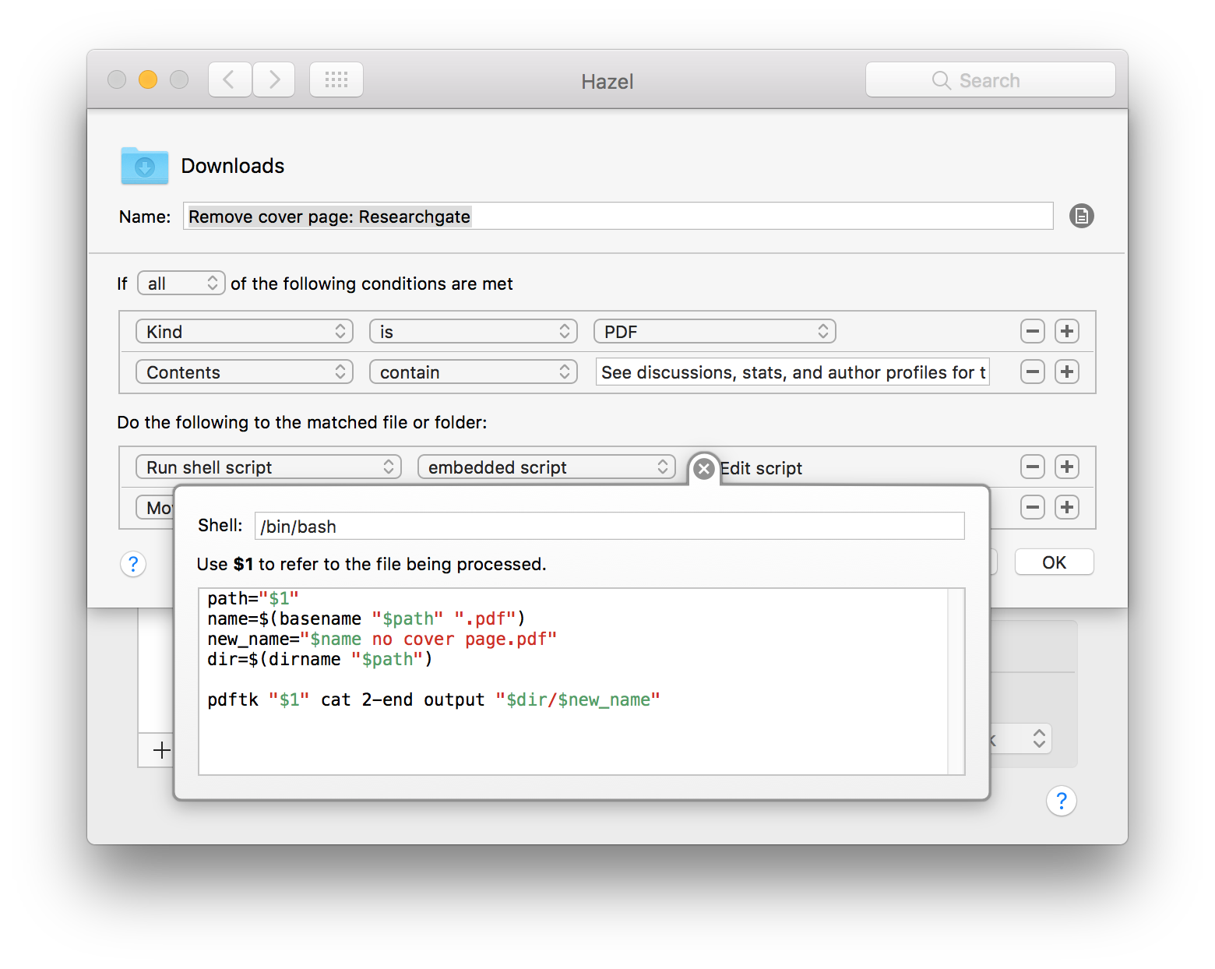Click the script editor vertical scrollbar
1215x969 pixels.
tap(956, 682)
